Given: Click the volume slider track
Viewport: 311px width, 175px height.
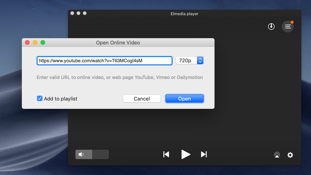Looking at the screenshot, I should pyautogui.click(x=100, y=154).
